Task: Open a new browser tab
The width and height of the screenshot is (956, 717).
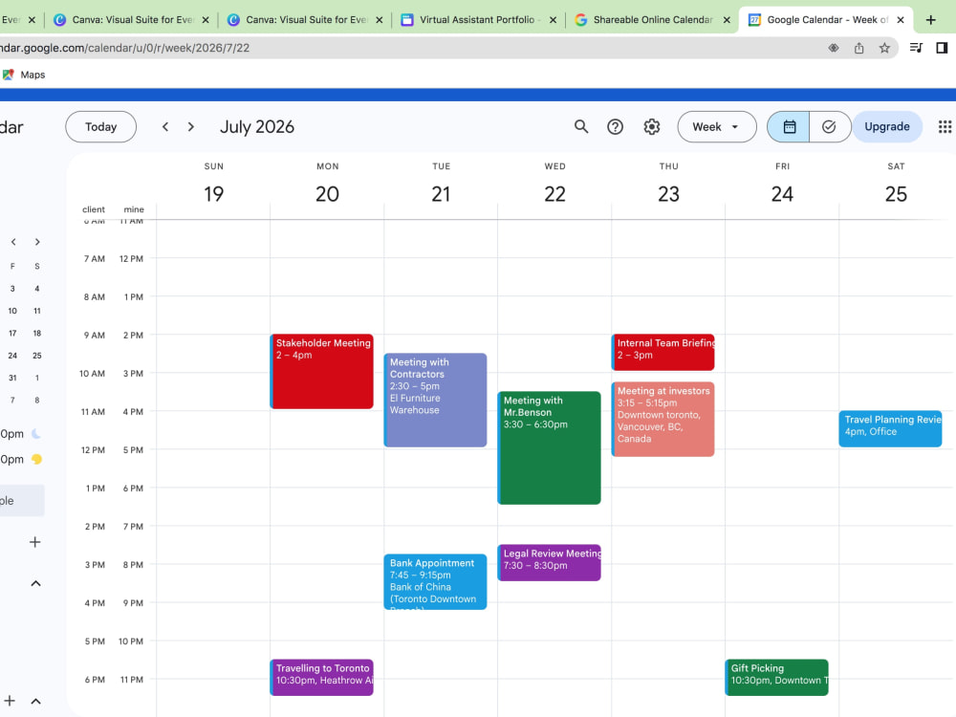Action: [x=930, y=20]
